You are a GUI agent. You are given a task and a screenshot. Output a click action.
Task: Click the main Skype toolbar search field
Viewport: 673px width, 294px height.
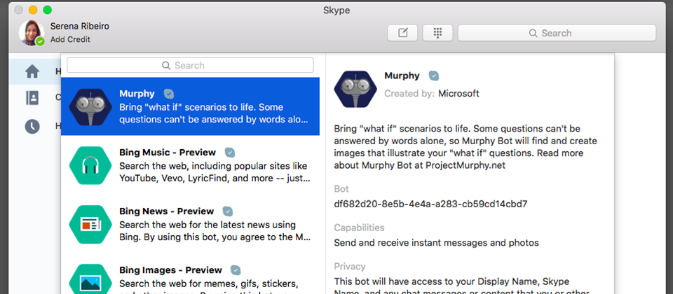click(x=557, y=33)
